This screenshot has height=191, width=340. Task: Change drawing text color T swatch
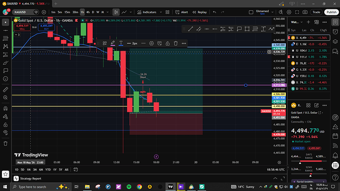(x=121, y=43)
